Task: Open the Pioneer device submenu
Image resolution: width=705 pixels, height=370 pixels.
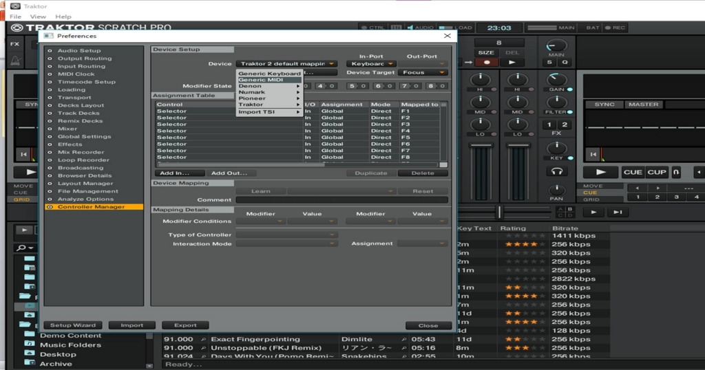Action: (269, 98)
